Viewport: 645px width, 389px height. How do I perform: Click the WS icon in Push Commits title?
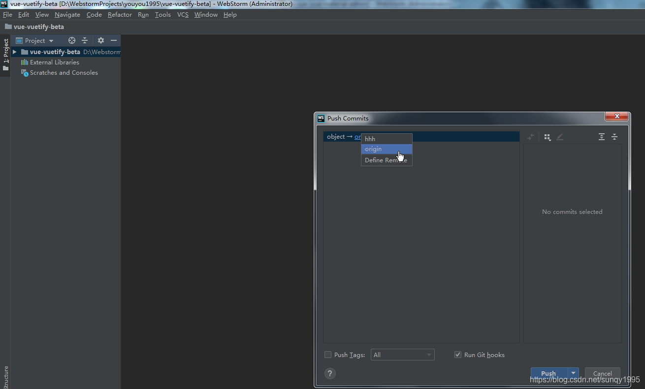tap(321, 118)
